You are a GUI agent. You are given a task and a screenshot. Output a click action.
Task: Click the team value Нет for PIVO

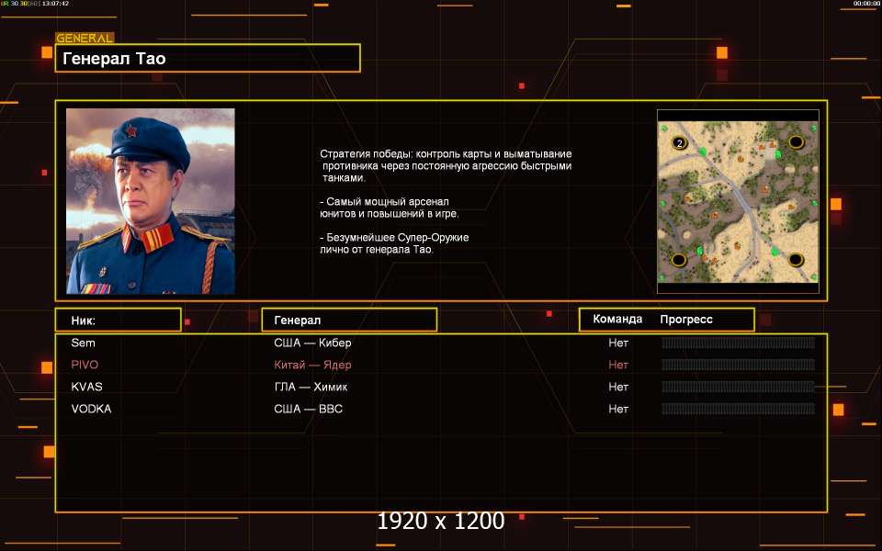(x=618, y=365)
